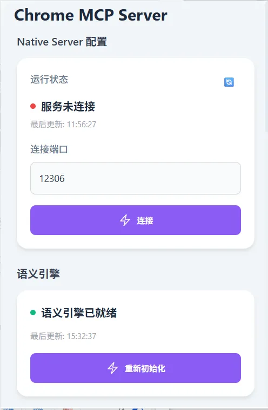Click the Native Server 配置 heading
Screen dimensions: 268x410
(x=62, y=42)
